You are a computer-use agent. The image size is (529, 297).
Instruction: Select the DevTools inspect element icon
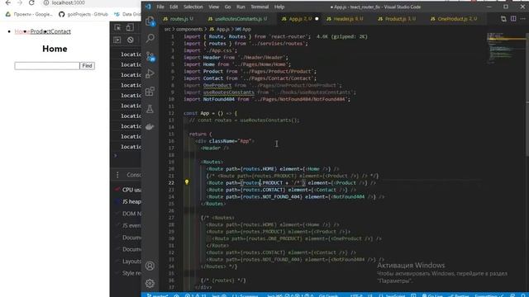117,27
